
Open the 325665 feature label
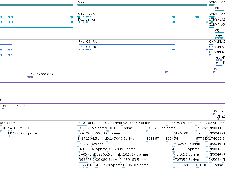pyautogui.click(x=97, y=144)
